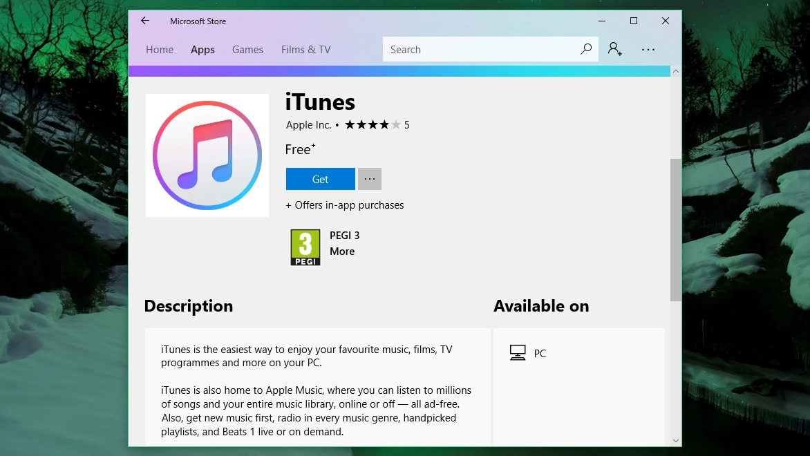The image size is (810, 456).
Task: Click the PEGI 3 rating badge
Action: [305, 247]
